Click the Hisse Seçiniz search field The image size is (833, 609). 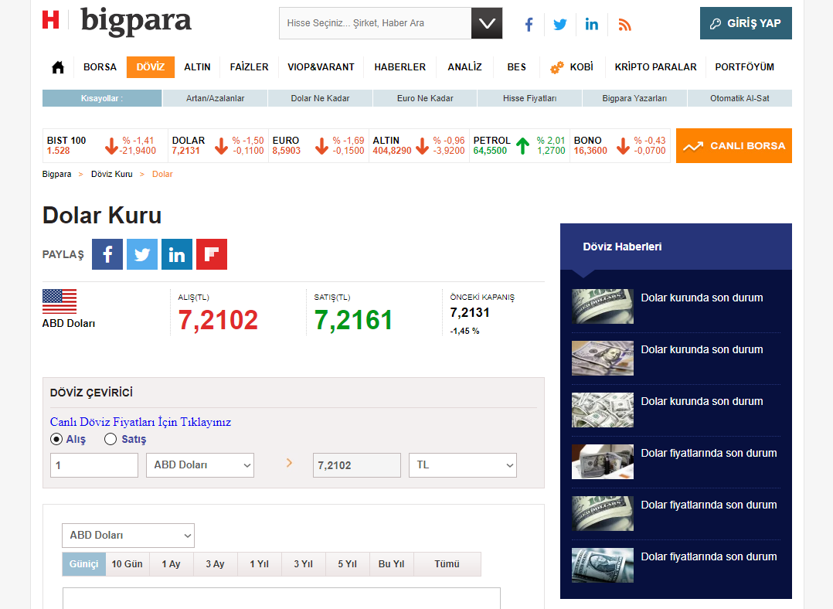[375, 23]
